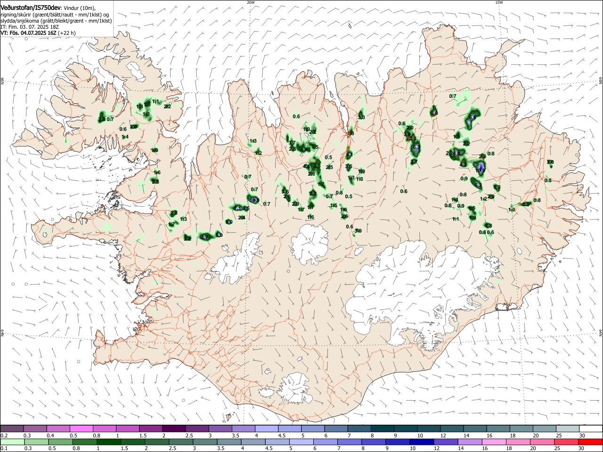Pick the bottom-row blue swatch starting at 8
This screenshot has height=452, width=603.
click(x=374, y=442)
